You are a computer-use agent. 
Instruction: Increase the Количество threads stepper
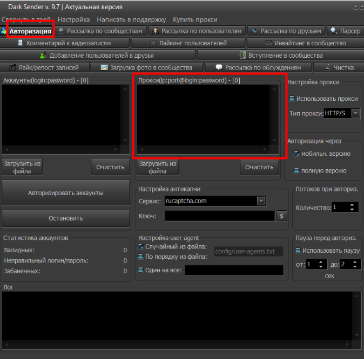[x=352, y=205]
